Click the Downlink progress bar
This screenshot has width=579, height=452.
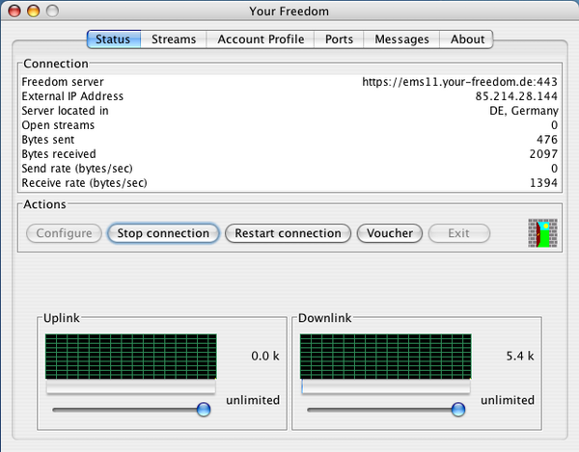(x=386, y=387)
